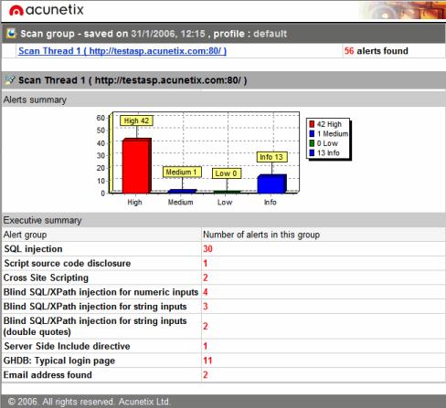446x408 pixels.
Task: Click the Acunetix logo icon
Action: coord(16,11)
